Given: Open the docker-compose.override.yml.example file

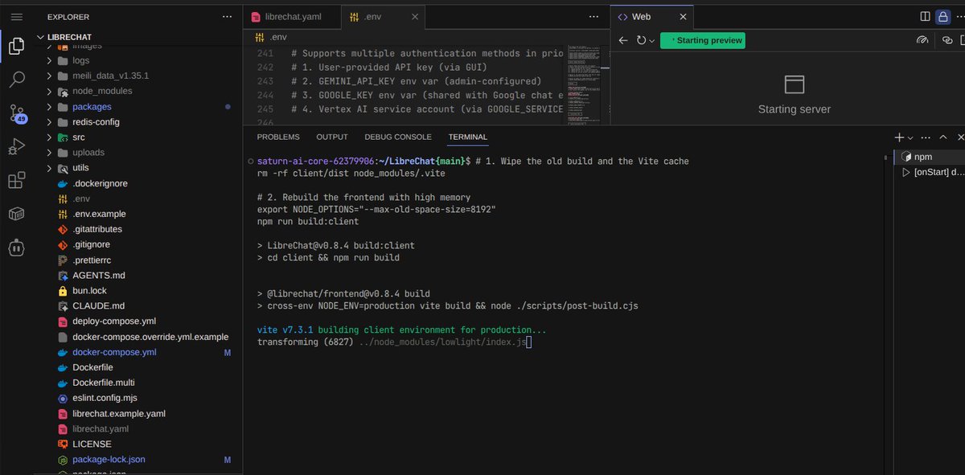Looking at the screenshot, I should coord(150,337).
